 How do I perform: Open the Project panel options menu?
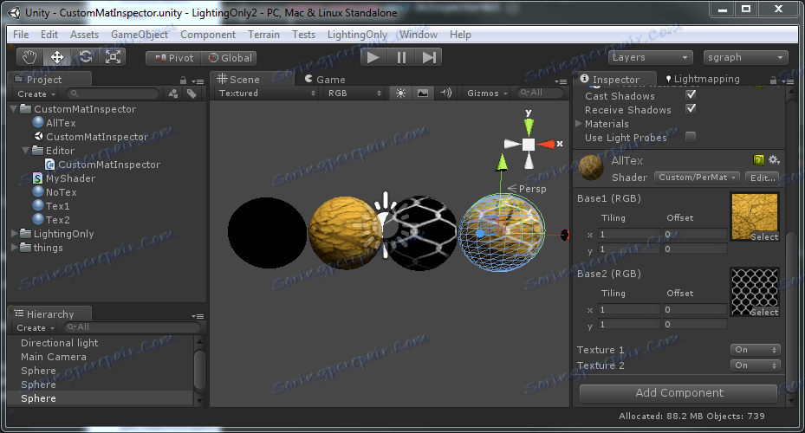pos(198,81)
